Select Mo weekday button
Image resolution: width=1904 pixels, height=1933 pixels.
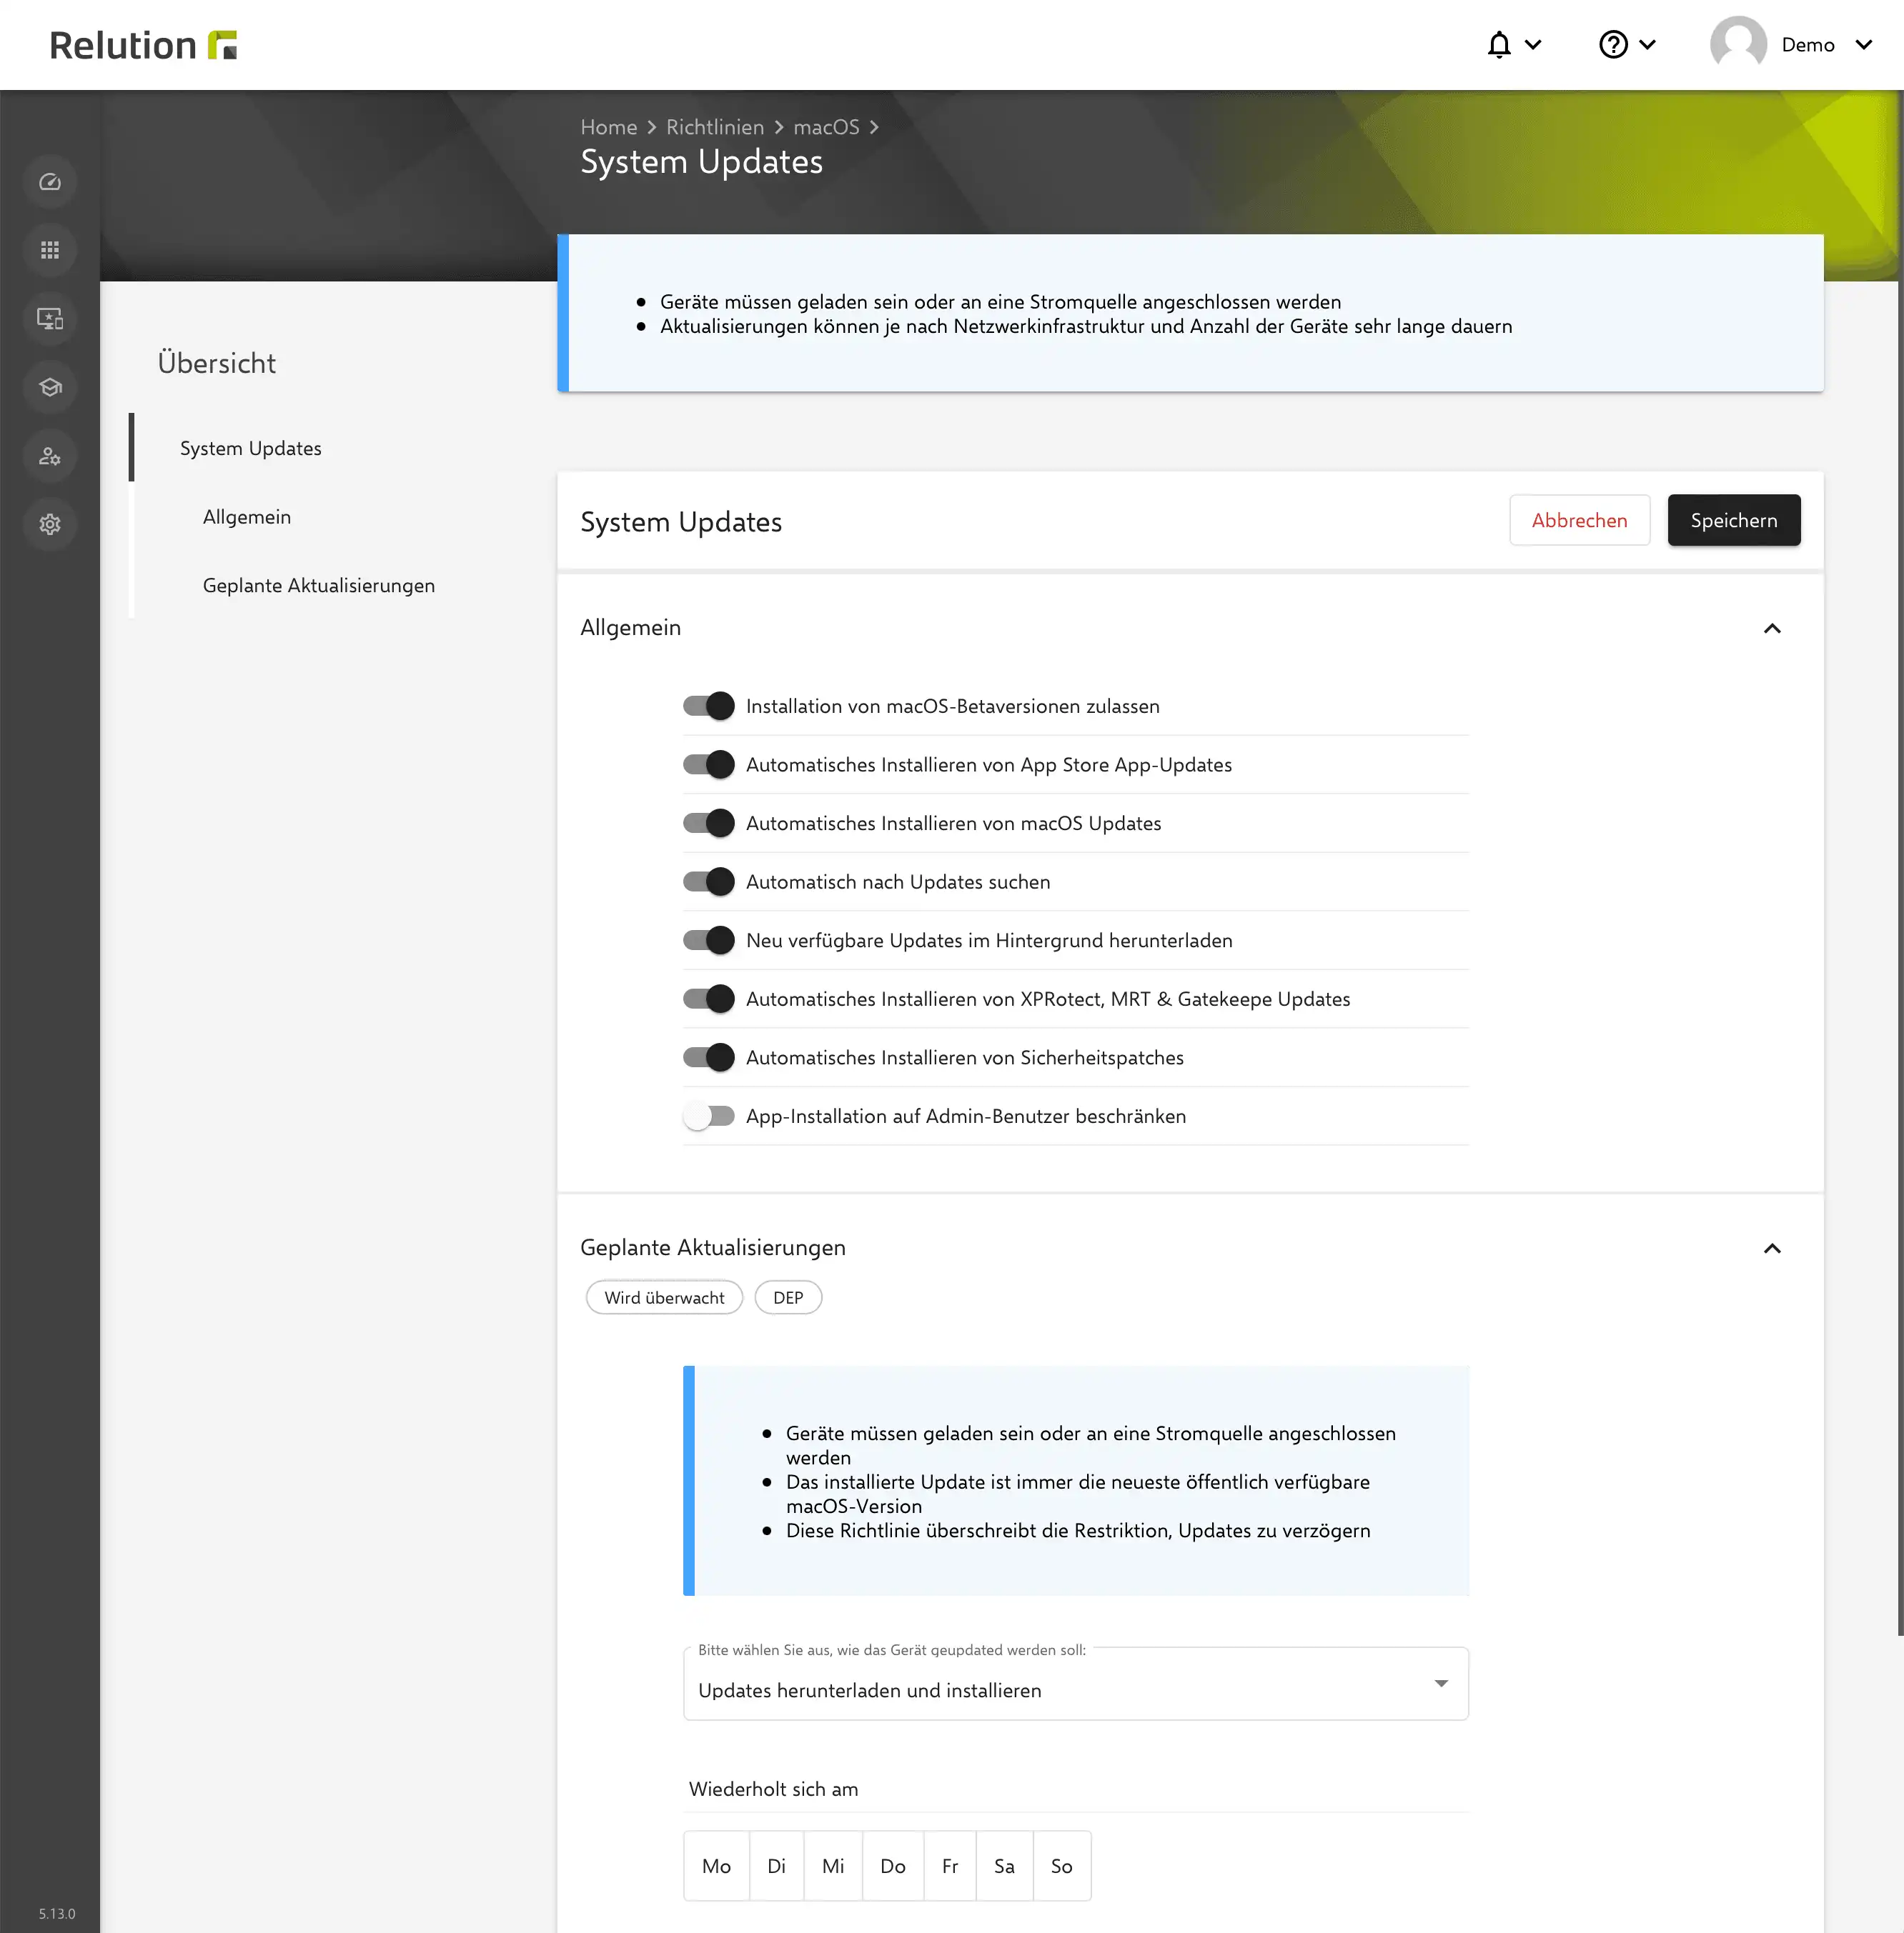coord(716,1866)
